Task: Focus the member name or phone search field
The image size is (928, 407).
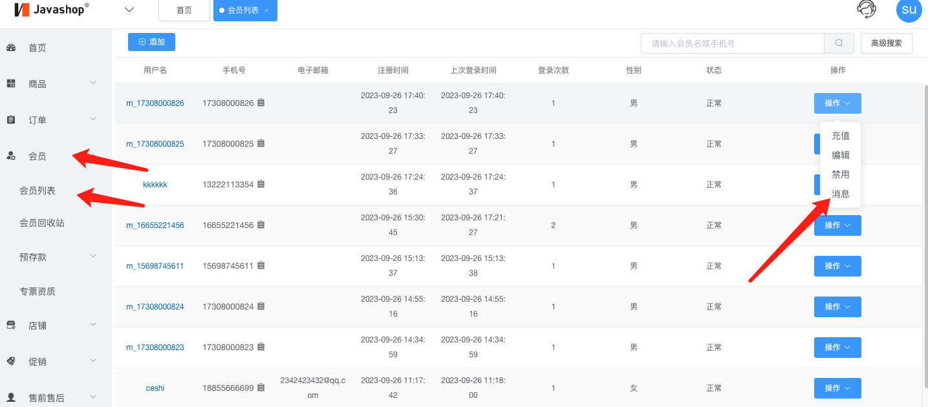Action: (733, 43)
